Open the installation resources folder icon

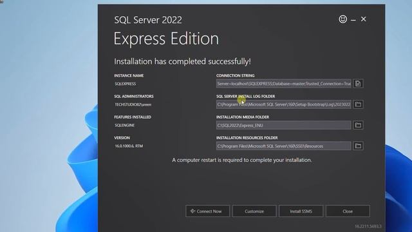pyautogui.click(x=358, y=146)
